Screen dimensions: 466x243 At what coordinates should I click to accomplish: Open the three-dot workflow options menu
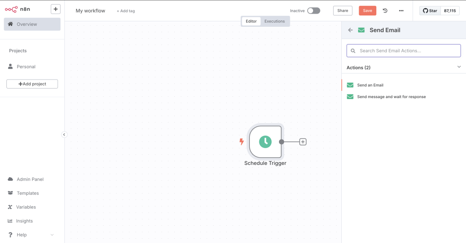(x=401, y=10)
